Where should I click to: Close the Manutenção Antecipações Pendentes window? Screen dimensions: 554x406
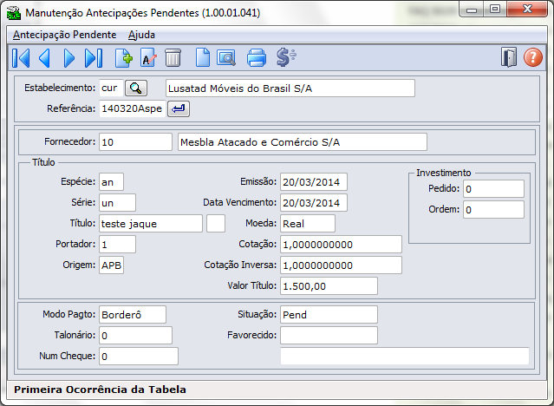527,10
